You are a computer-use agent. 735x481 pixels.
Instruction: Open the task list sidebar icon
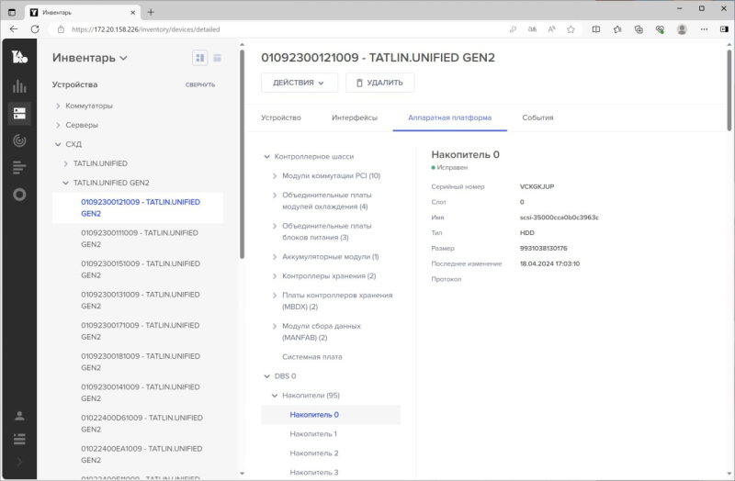[x=19, y=167]
